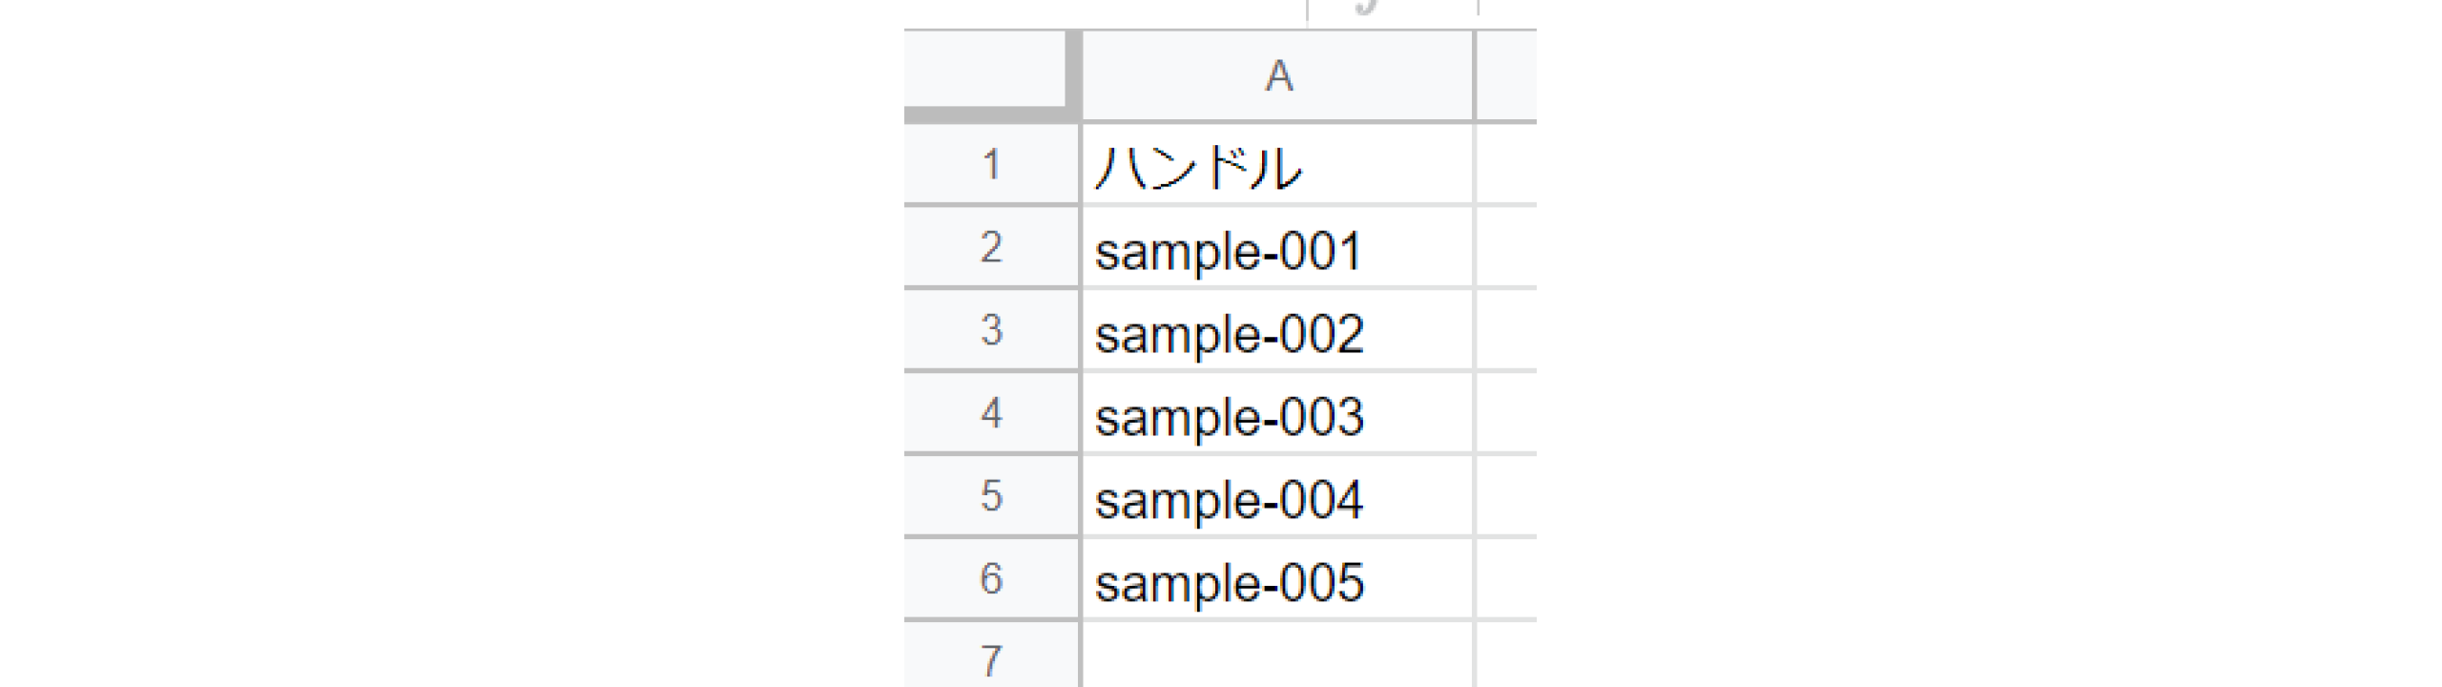
Task: Select row 7 header
Action: pyautogui.click(x=991, y=658)
